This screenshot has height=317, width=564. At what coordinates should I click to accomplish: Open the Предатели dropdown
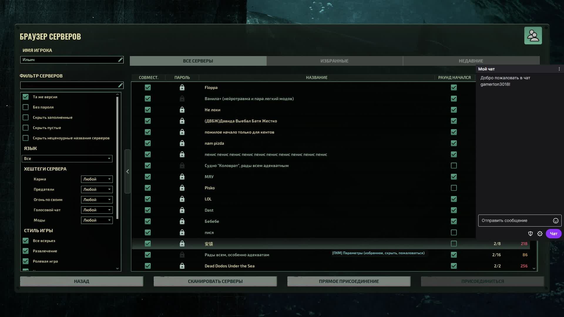97,189
